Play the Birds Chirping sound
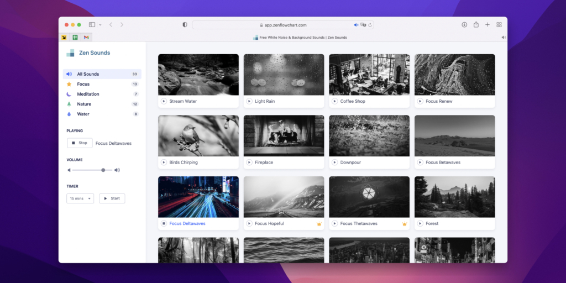 coord(164,163)
